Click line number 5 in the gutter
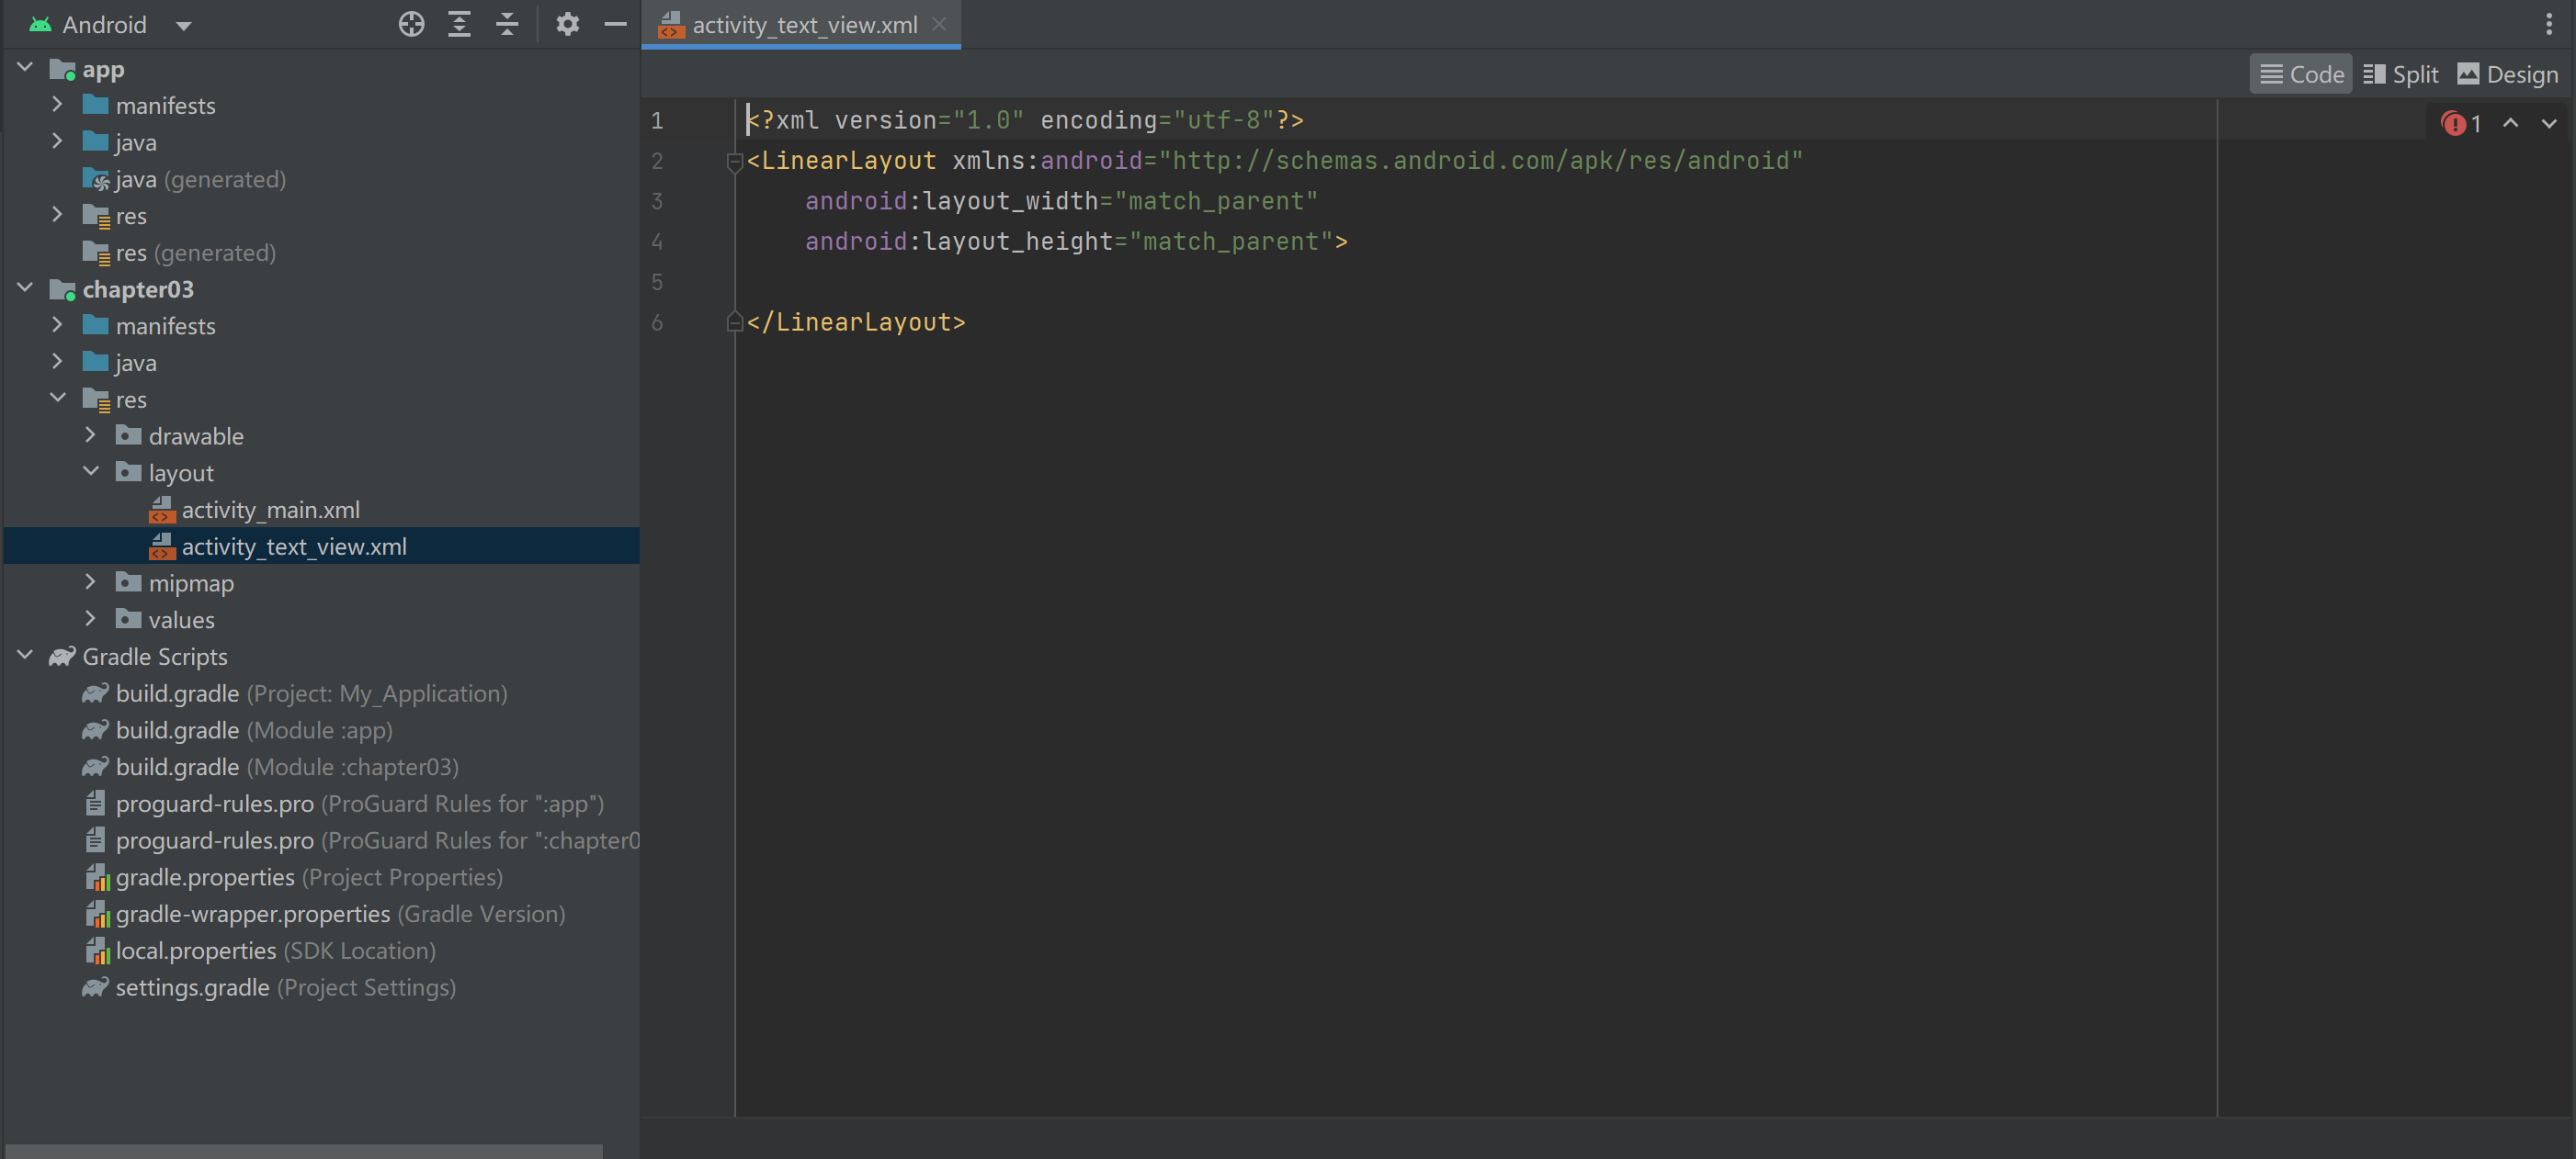The width and height of the screenshot is (2576, 1159). point(657,282)
